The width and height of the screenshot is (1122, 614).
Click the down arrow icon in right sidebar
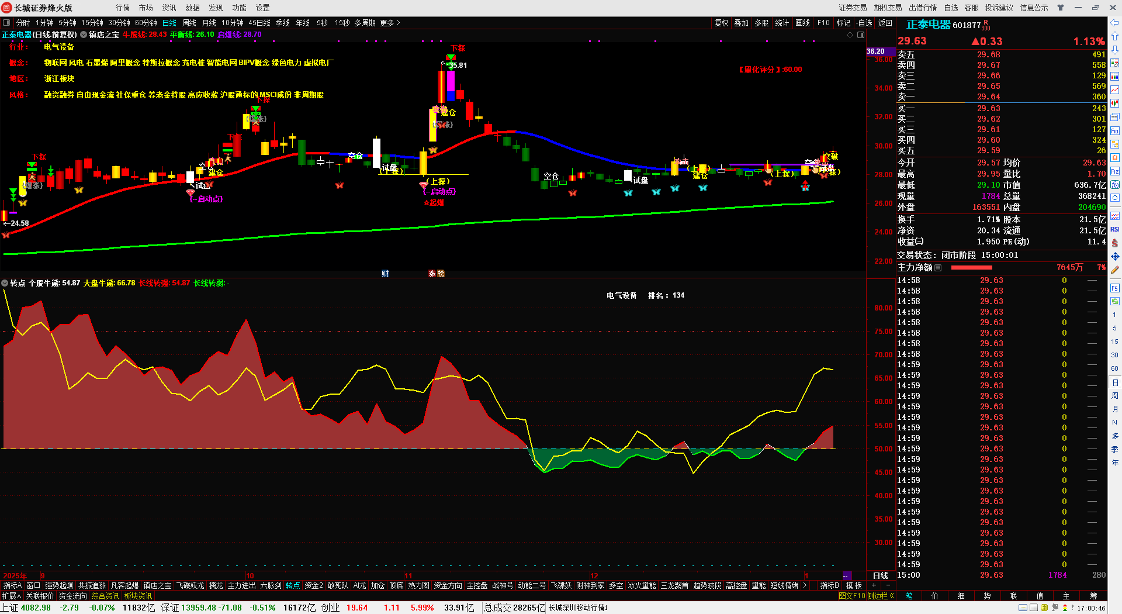pos(1115,50)
